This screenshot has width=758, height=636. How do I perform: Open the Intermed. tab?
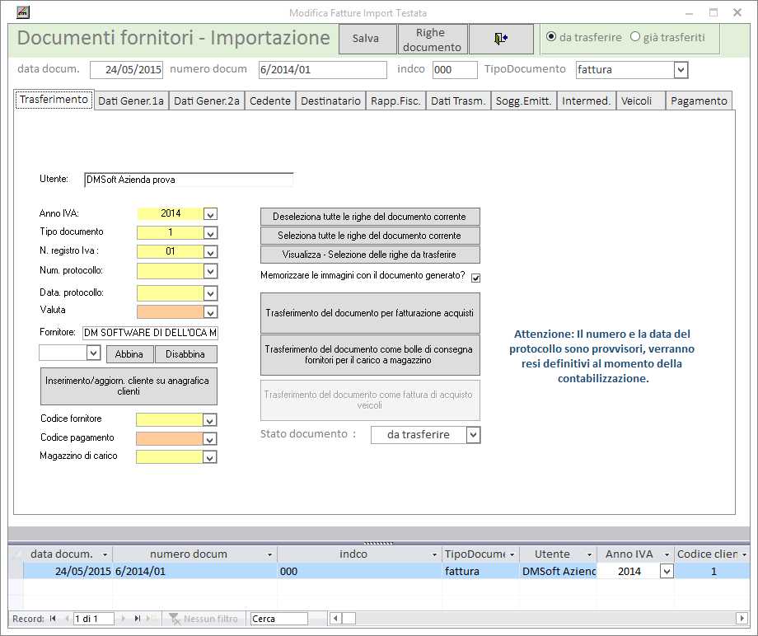[x=587, y=101]
